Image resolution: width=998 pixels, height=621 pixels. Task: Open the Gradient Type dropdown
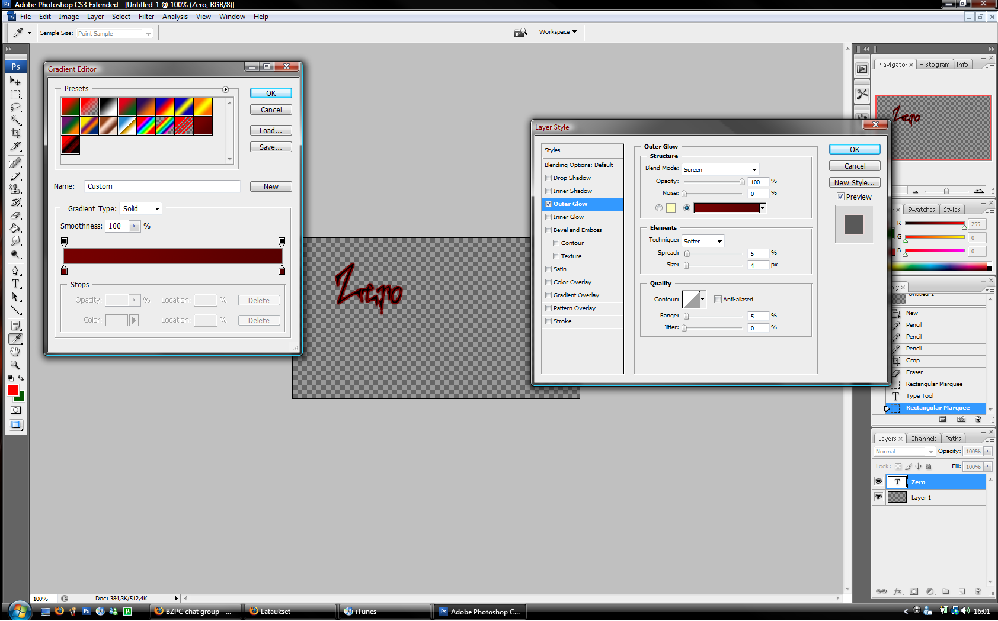pos(141,209)
